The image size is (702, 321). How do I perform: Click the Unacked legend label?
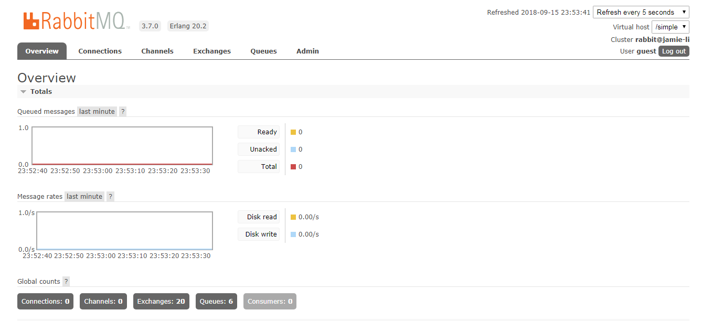(259, 149)
